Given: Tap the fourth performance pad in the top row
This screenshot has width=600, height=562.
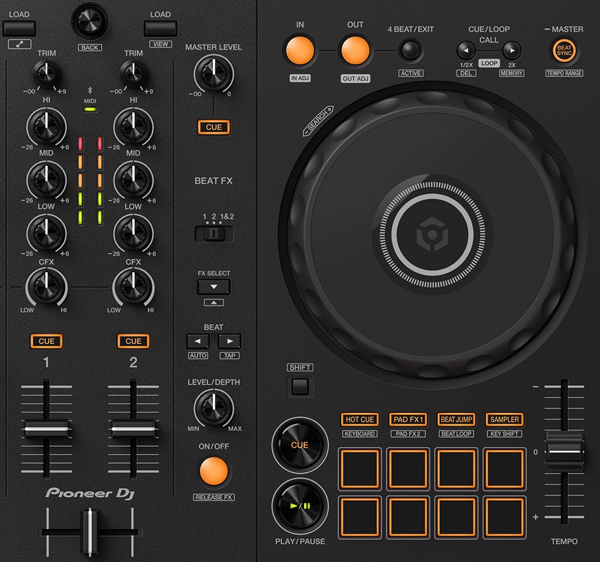Looking at the screenshot, I should point(505,469).
